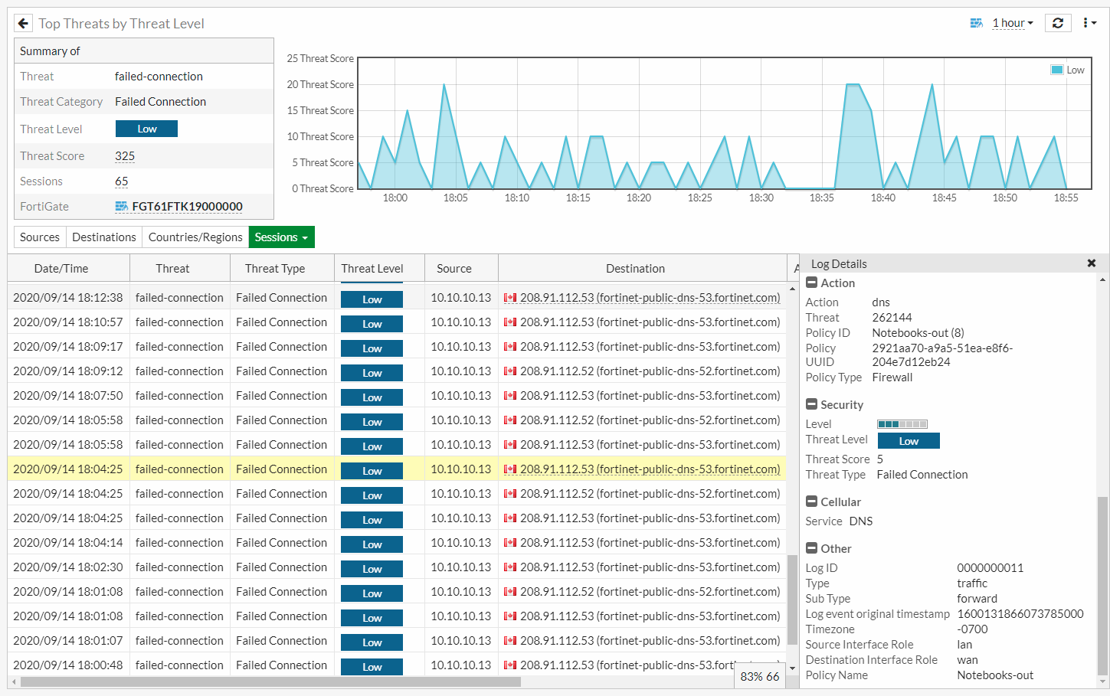This screenshot has height=696, width=1110.
Task: Click the flag icon next to fortinet-public-dns-52
Action: click(x=510, y=371)
